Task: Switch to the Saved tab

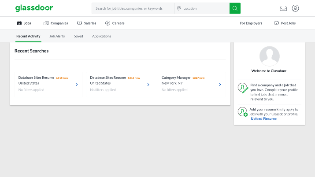Action: coord(78,36)
